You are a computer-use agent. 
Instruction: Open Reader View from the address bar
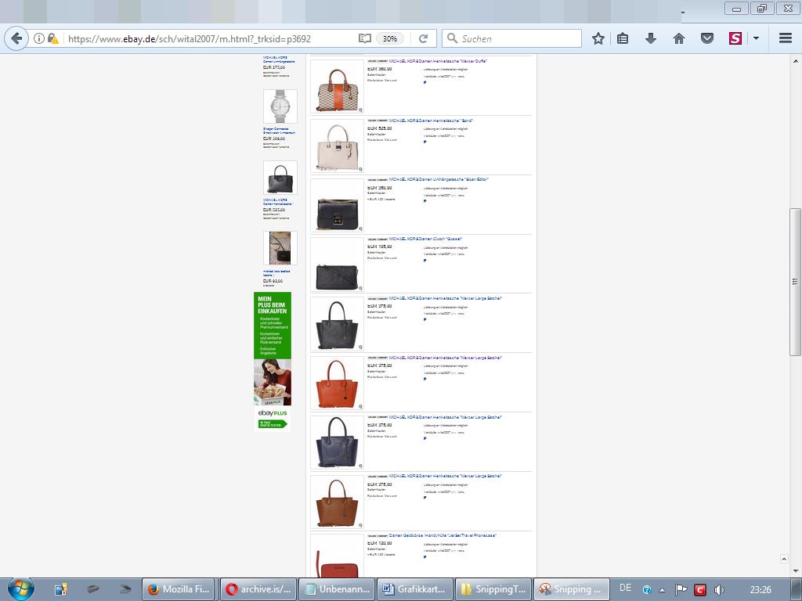[x=365, y=38]
